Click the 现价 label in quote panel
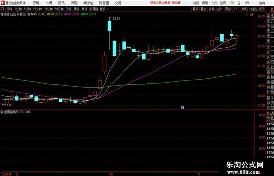This screenshot has height=176, width=274. click(270, 73)
